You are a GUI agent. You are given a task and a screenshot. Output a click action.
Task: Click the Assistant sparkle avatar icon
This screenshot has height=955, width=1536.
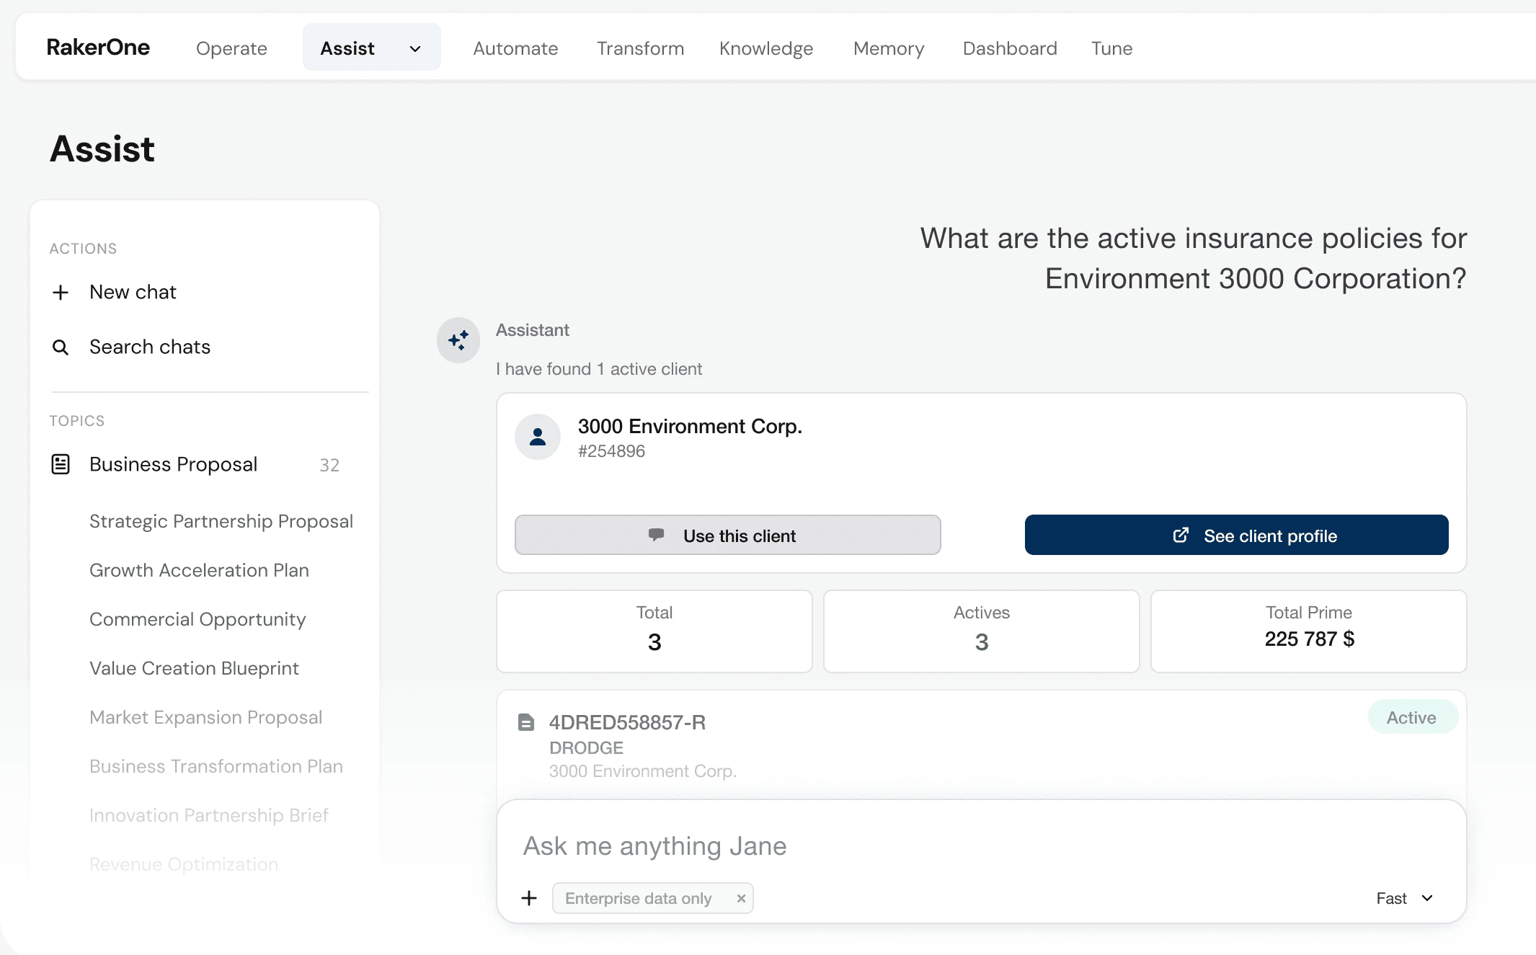458,339
